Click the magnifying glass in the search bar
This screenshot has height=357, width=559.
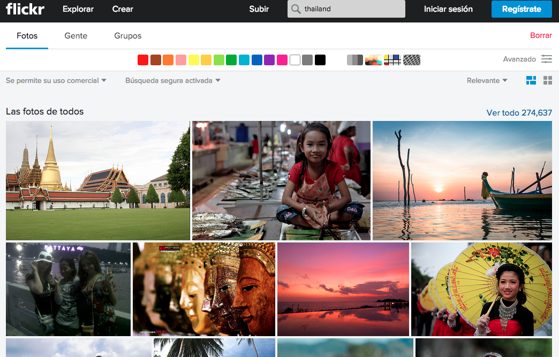[x=294, y=9]
